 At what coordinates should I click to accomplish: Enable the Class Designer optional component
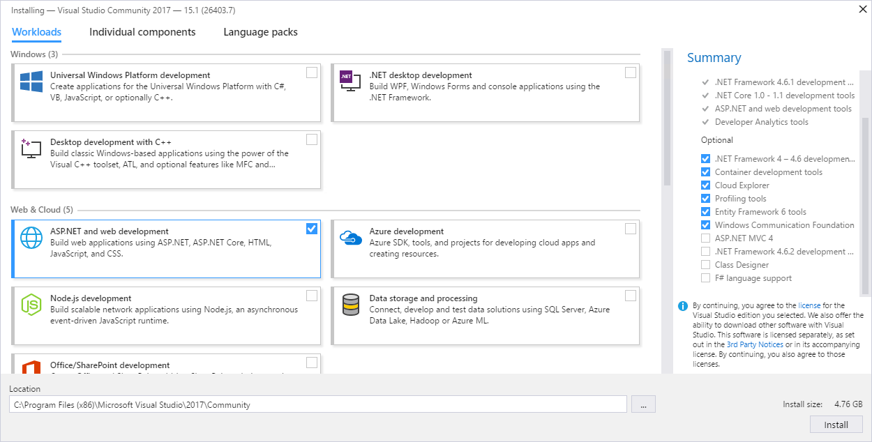coord(705,265)
